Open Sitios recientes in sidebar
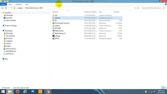 11,20
